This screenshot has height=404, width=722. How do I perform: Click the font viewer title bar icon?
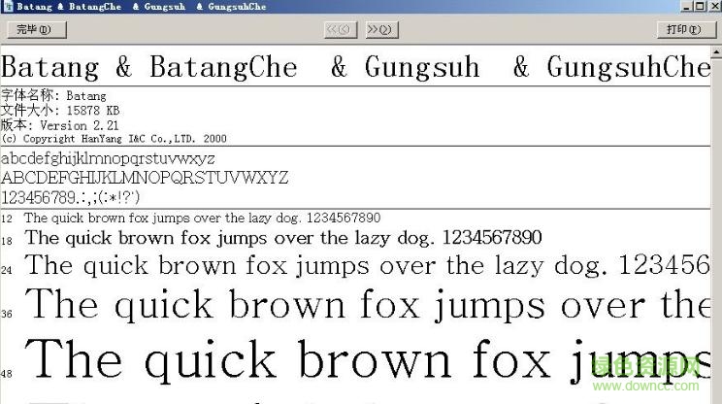[x=8, y=7]
